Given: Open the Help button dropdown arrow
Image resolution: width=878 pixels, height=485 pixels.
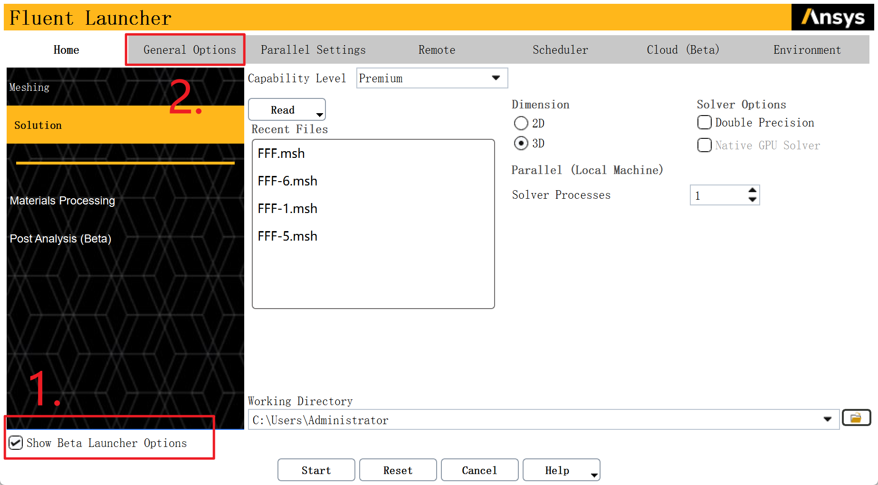Looking at the screenshot, I should pos(594,475).
